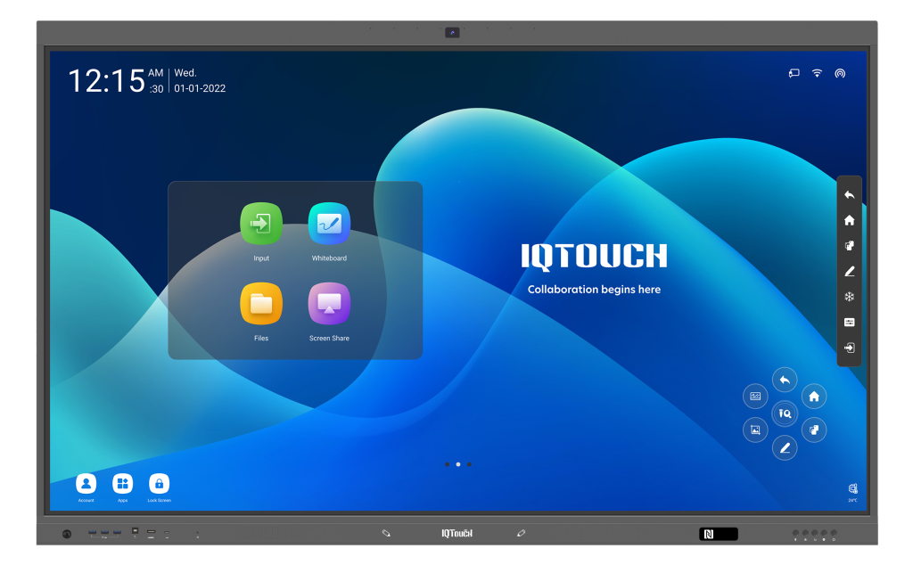Open the hotspot status icon
913x565 pixels.
tap(840, 73)
